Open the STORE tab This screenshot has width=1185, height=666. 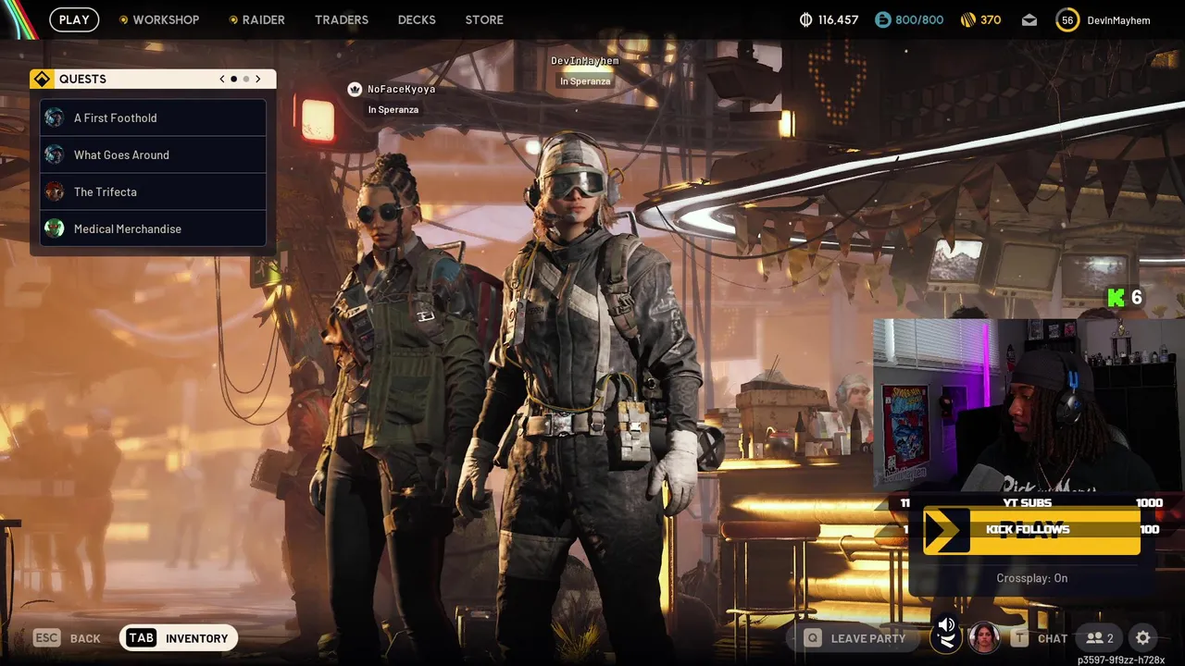pyautogui.click(x=484, y=19)
